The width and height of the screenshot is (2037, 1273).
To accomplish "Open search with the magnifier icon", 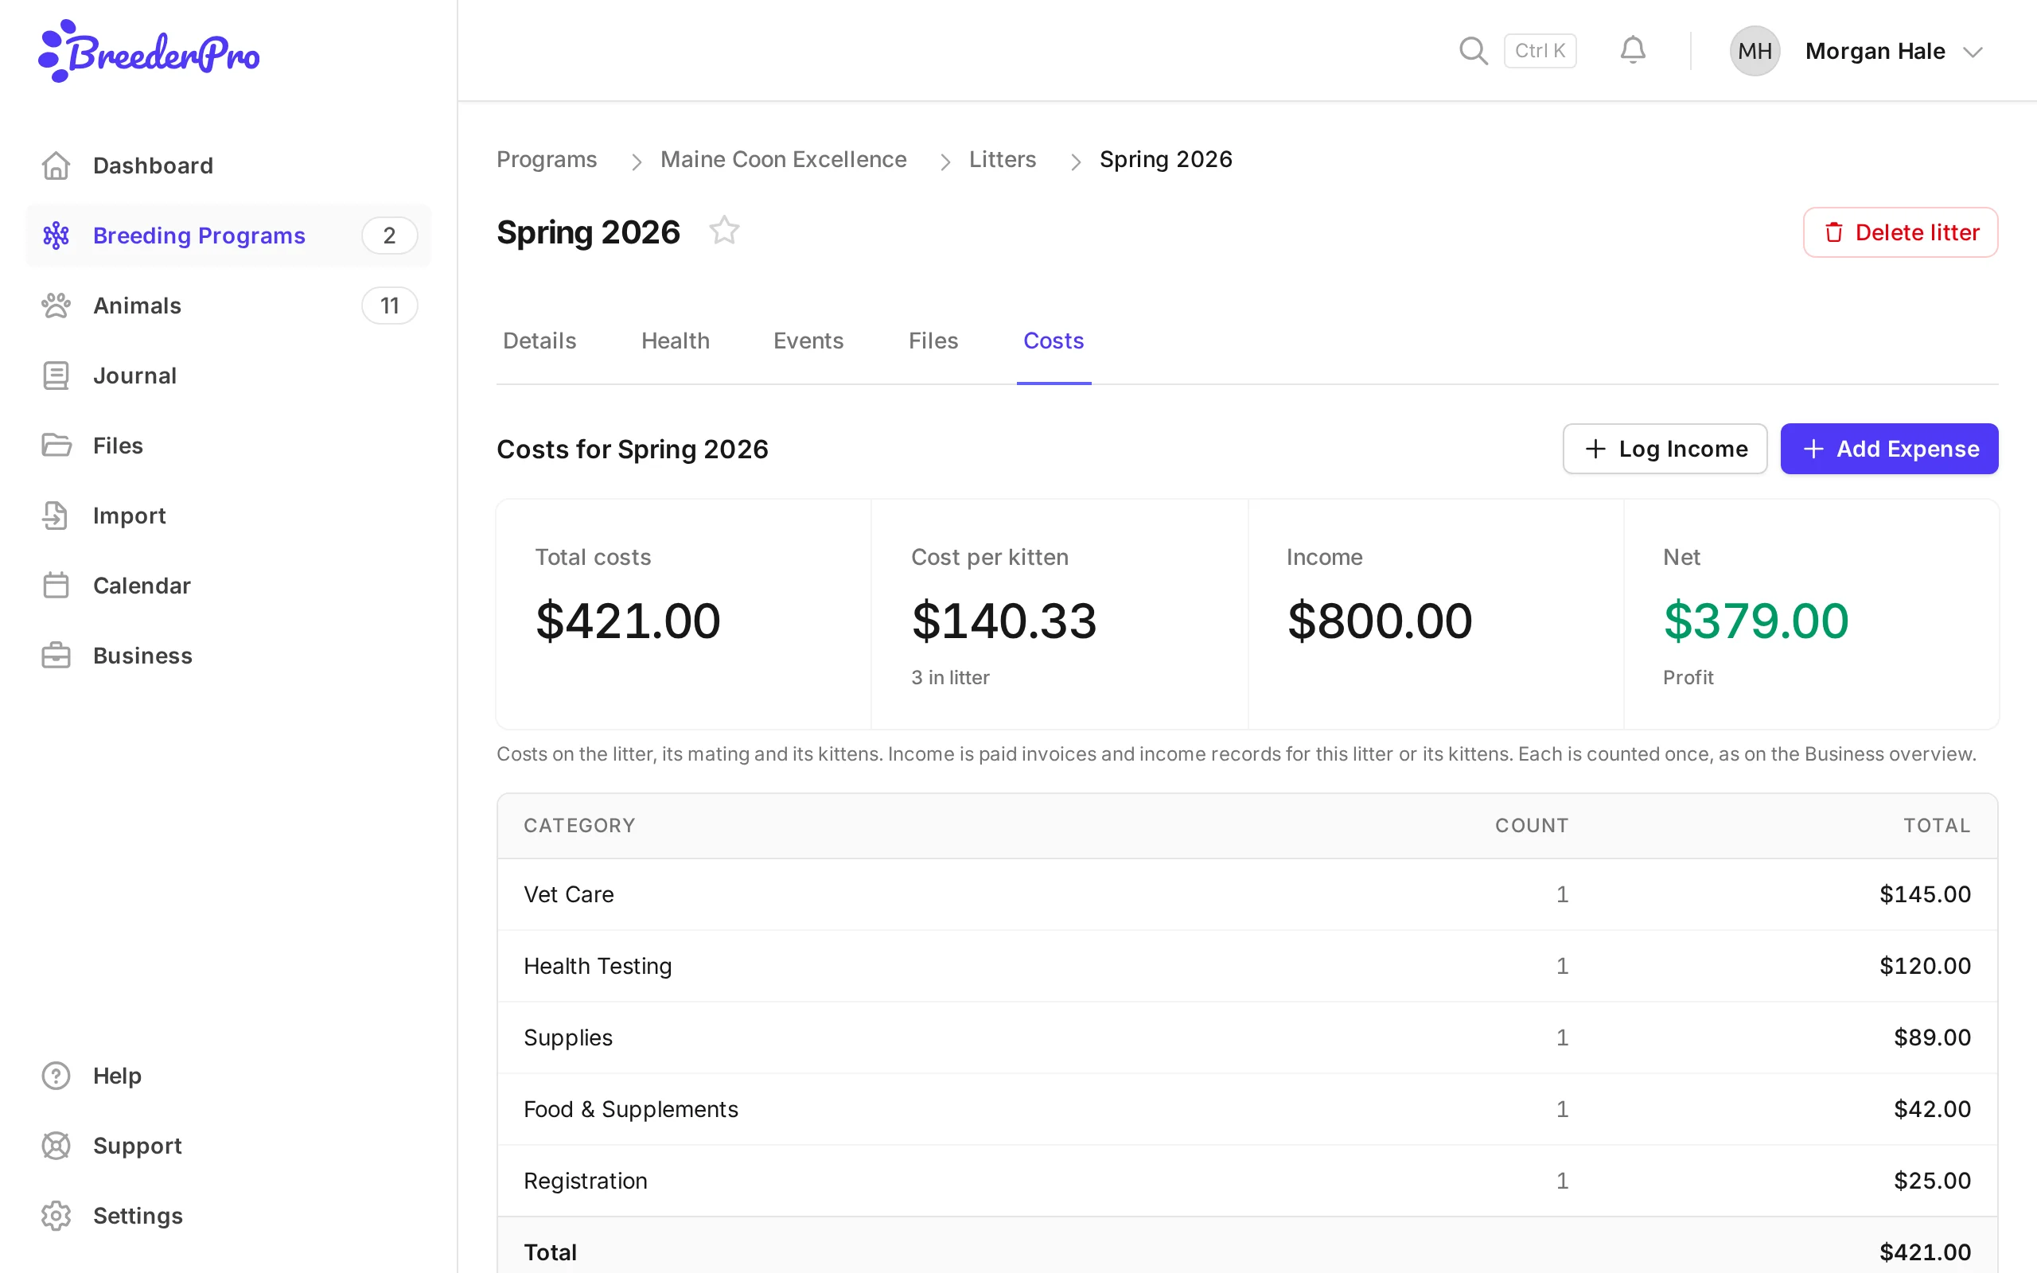I will click(1473, 50).
